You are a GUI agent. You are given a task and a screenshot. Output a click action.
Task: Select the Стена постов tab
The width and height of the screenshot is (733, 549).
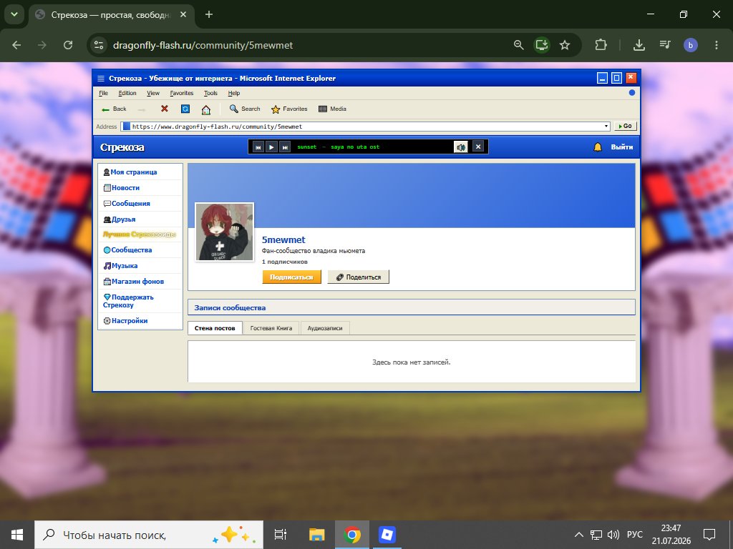pyautogui.click(x=215, y=328)
